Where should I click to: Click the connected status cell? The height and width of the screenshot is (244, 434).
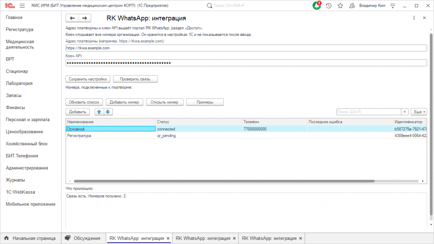[199, 129]
